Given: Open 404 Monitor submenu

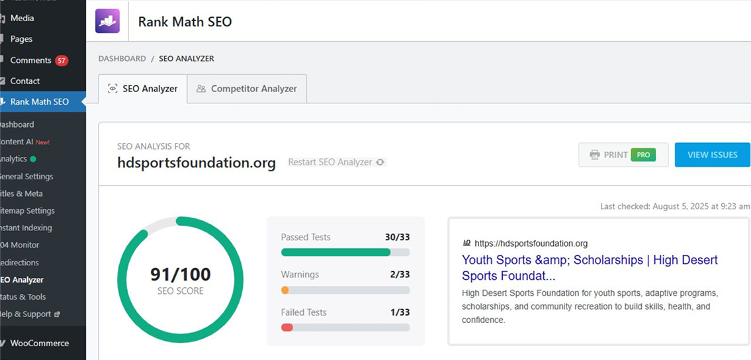Looking at the screenshot, I should click(x=20, y=245).
